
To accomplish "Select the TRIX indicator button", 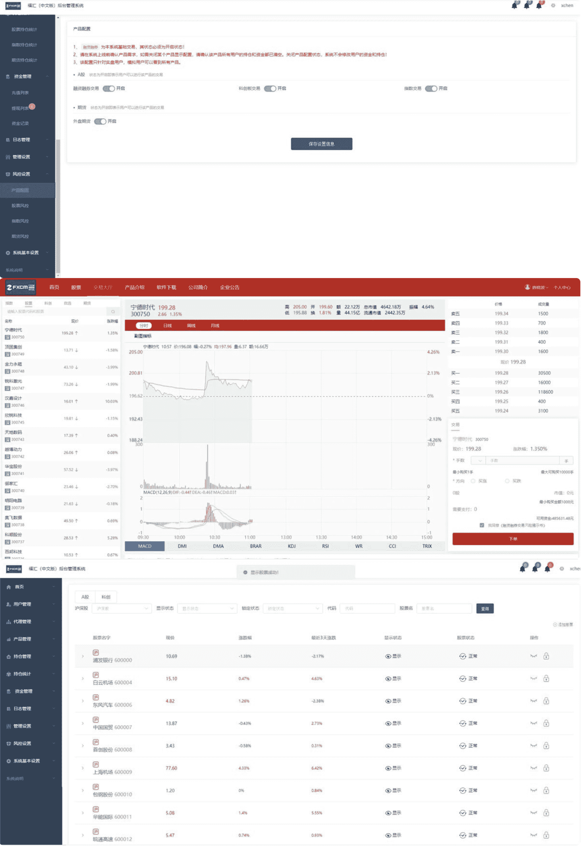I will coord(427,546).
